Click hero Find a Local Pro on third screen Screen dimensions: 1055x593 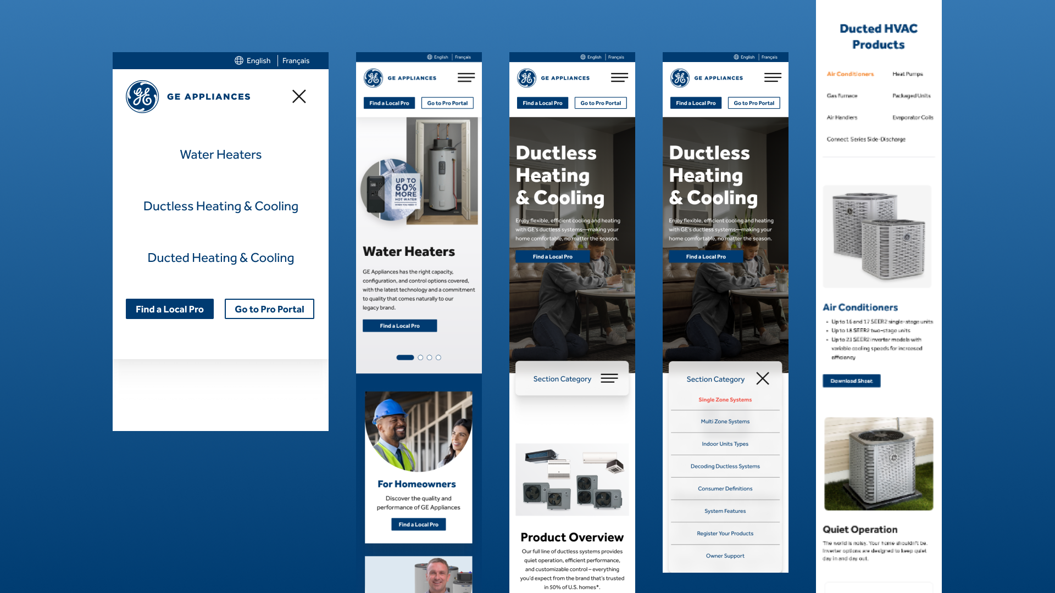pyautogui.click(x=552, y=256)
